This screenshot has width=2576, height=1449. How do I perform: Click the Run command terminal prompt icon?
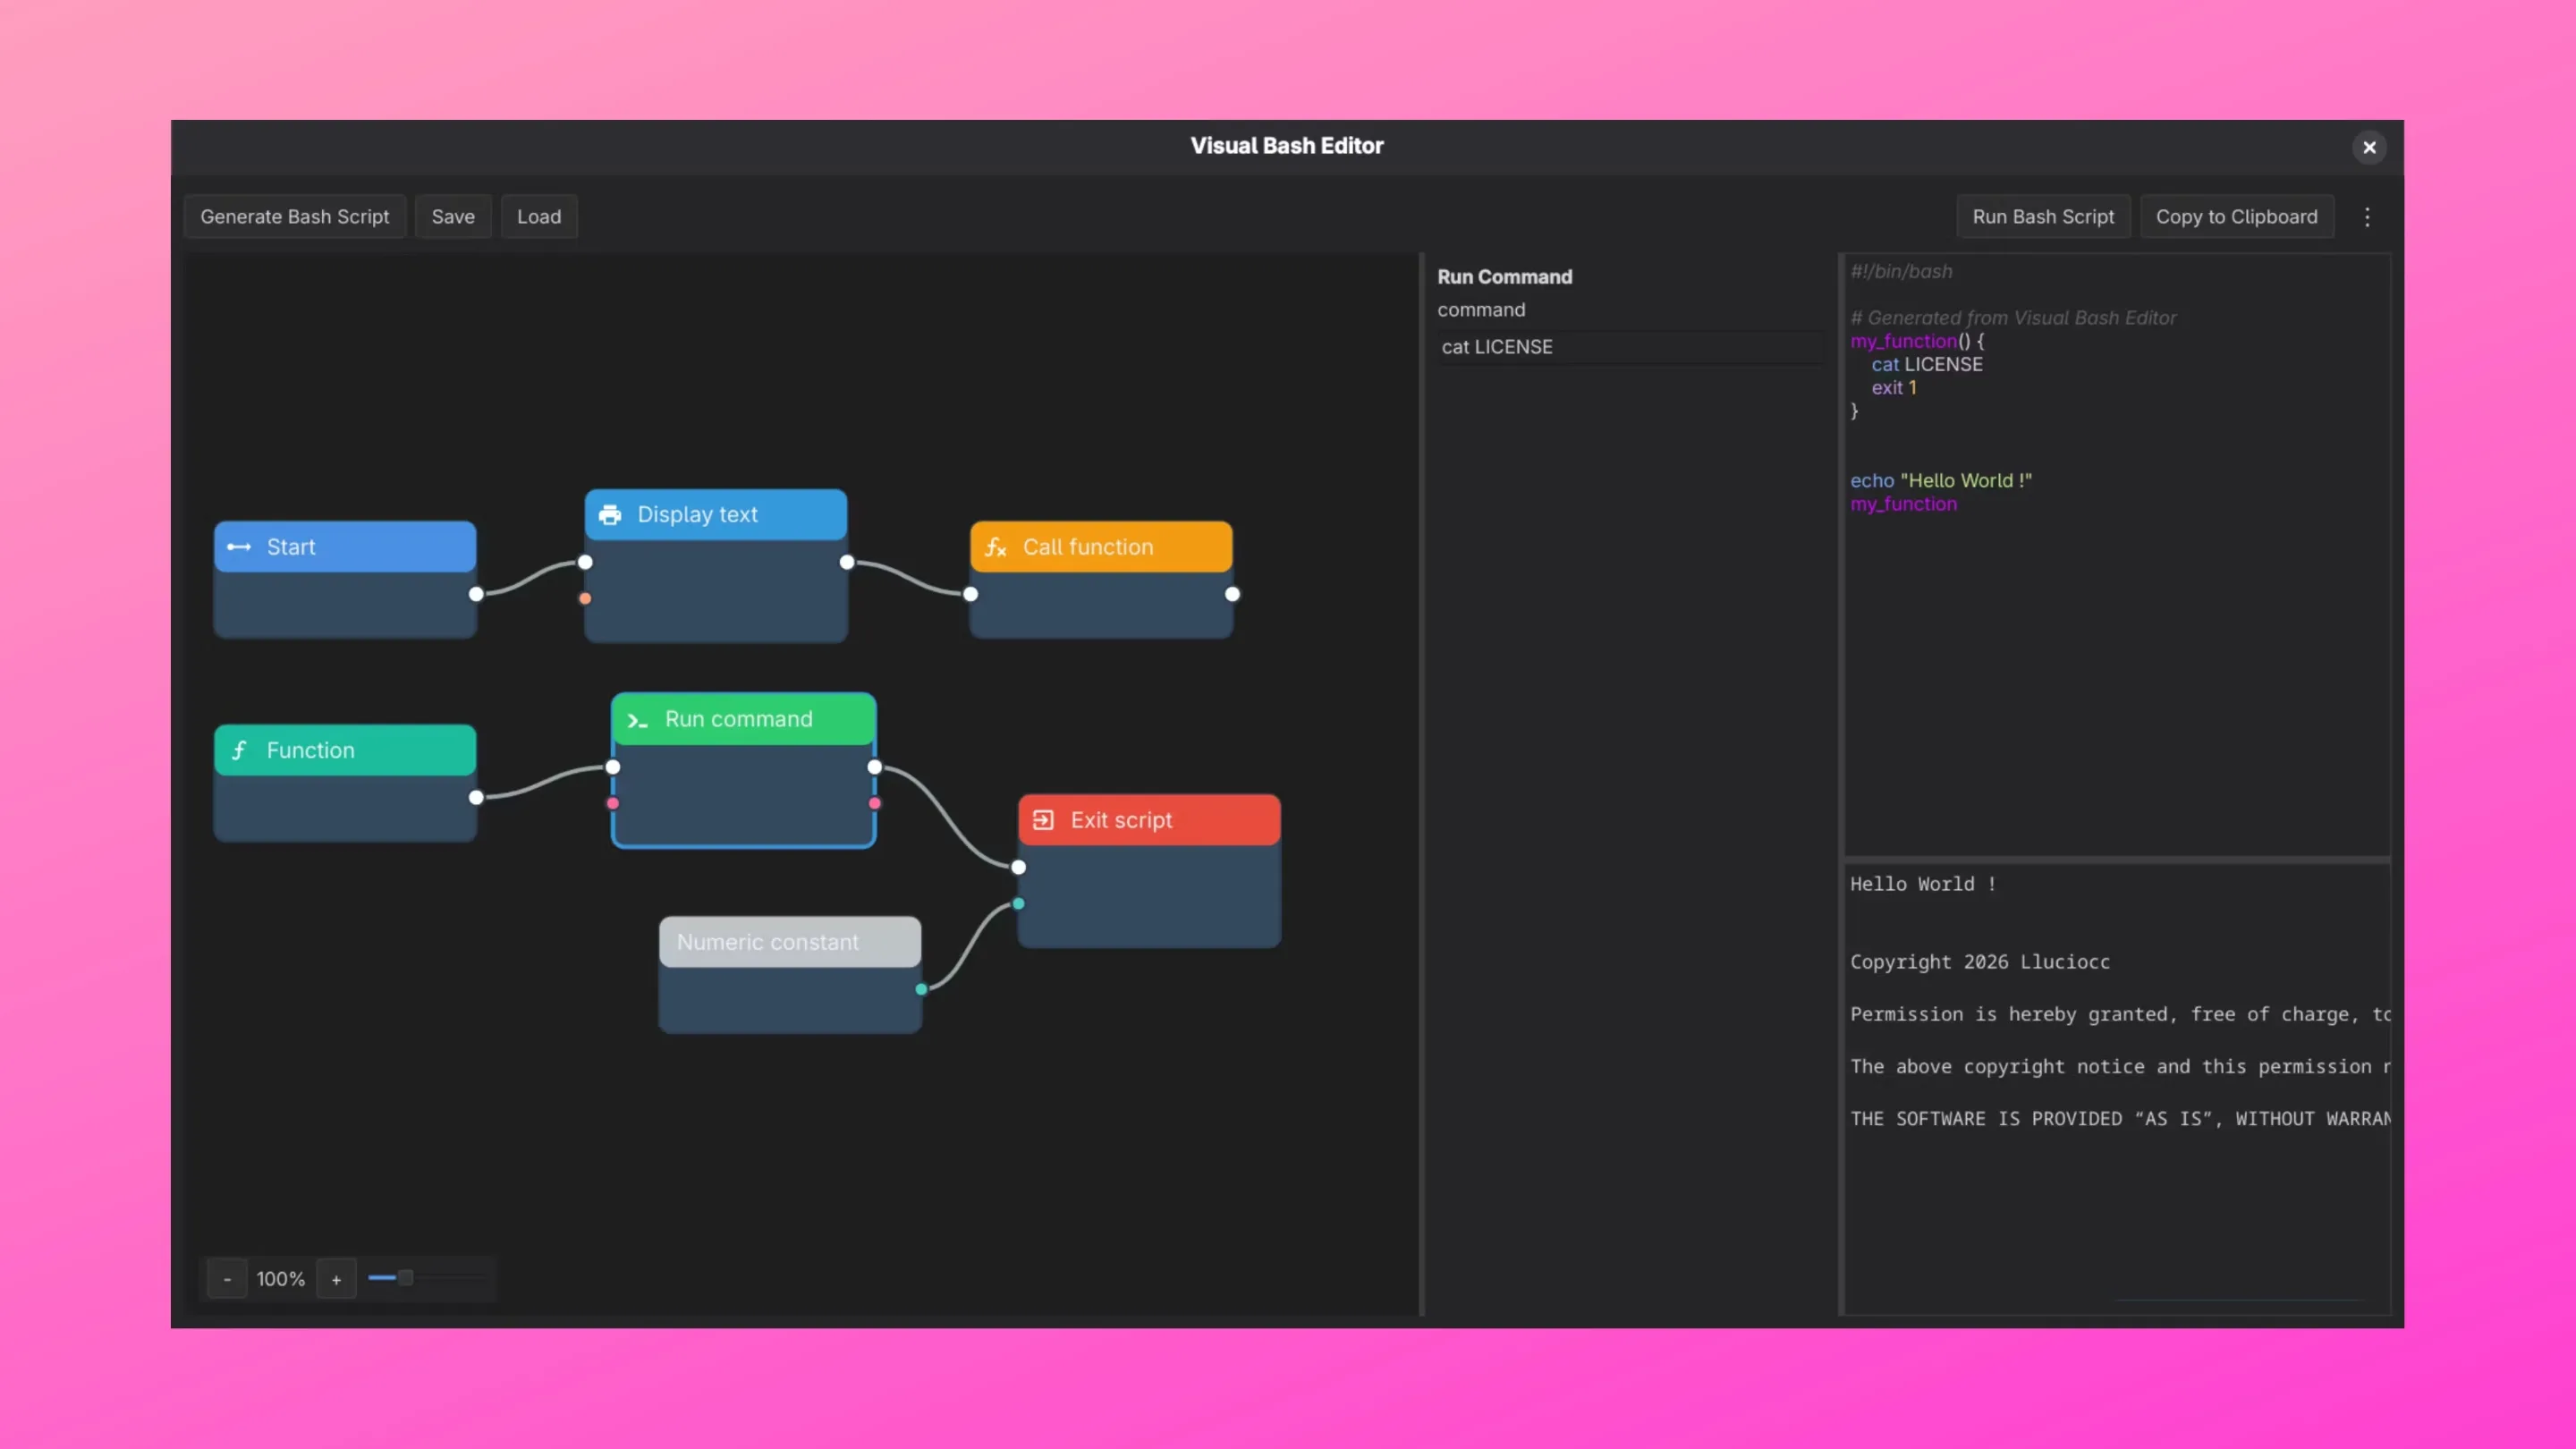[x=637, y=720]
